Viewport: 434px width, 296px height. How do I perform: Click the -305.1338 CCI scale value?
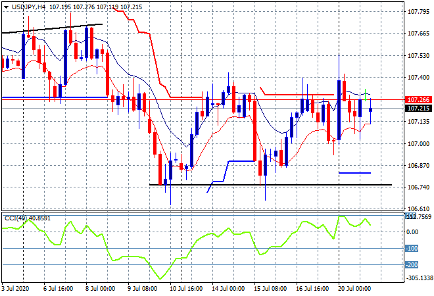click(x=420, y=278)
